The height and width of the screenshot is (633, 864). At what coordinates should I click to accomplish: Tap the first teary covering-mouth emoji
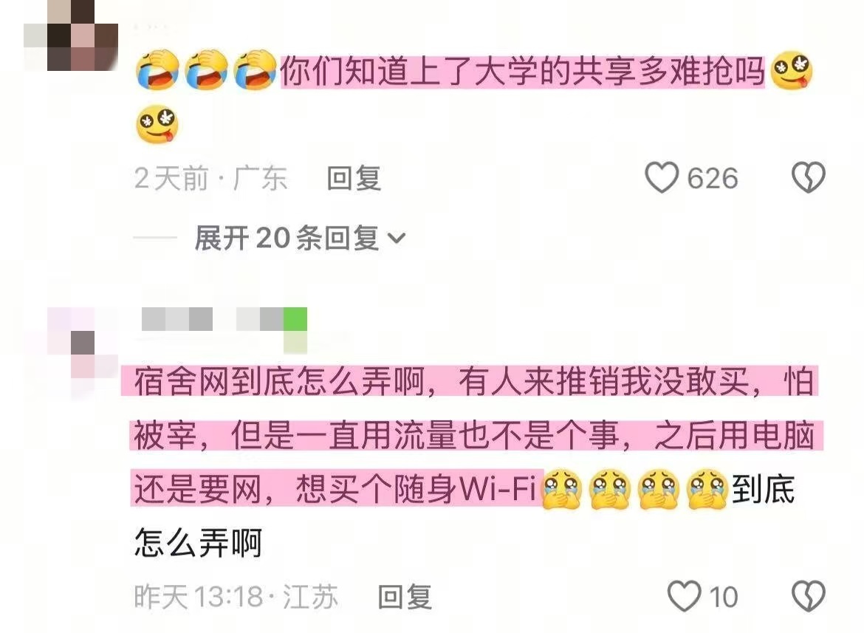(562, 489)
